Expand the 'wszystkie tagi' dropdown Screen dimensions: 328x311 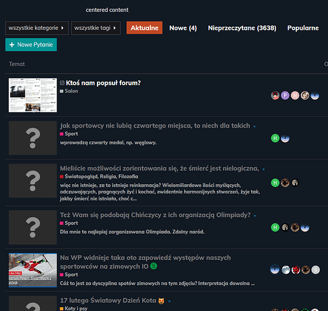tap(96, 28)
